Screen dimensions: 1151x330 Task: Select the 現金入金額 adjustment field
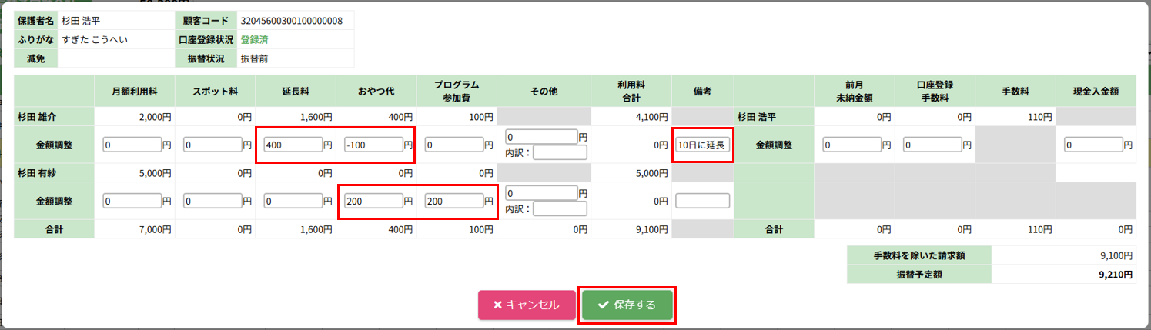pos(1094,145)
